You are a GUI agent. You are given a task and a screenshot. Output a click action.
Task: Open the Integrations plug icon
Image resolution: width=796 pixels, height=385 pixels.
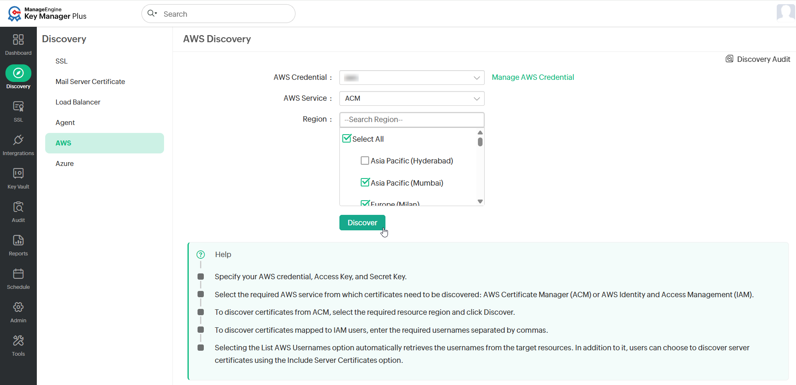18,140
